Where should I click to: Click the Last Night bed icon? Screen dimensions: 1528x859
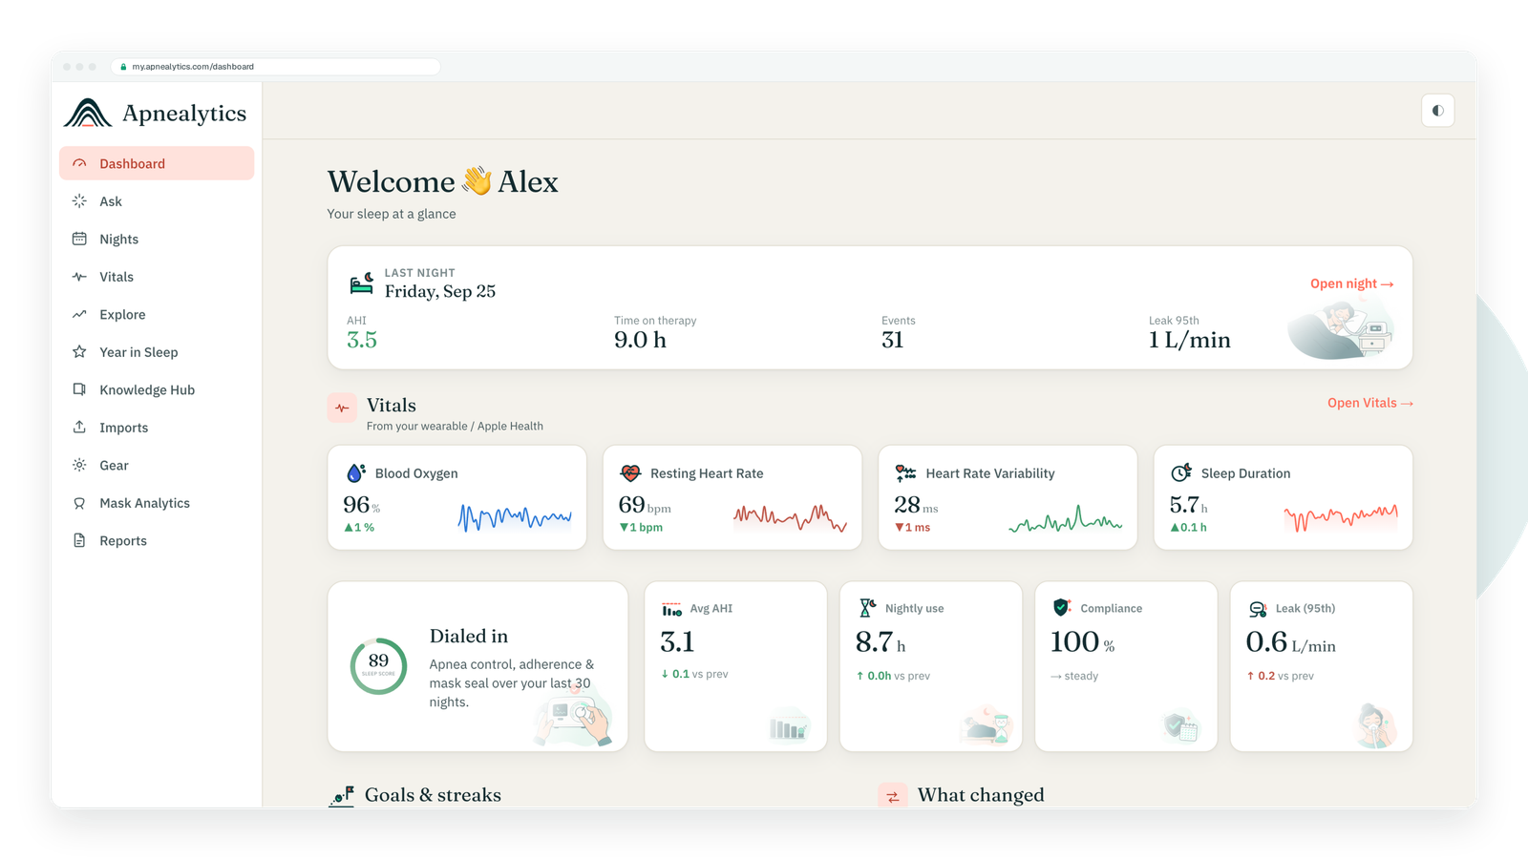pos(362,283)
